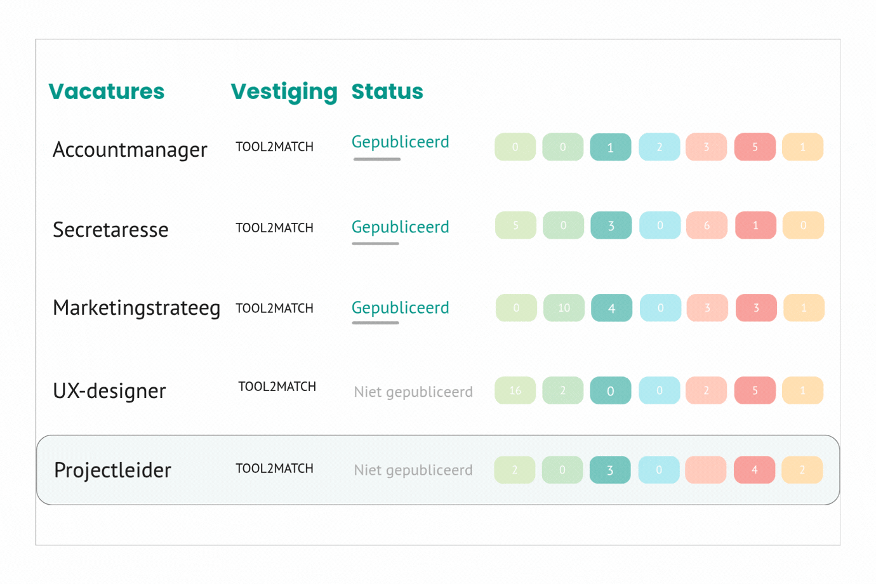
Task: Click the green "10" badge for Marketingstrateeg
Action: 563,308
